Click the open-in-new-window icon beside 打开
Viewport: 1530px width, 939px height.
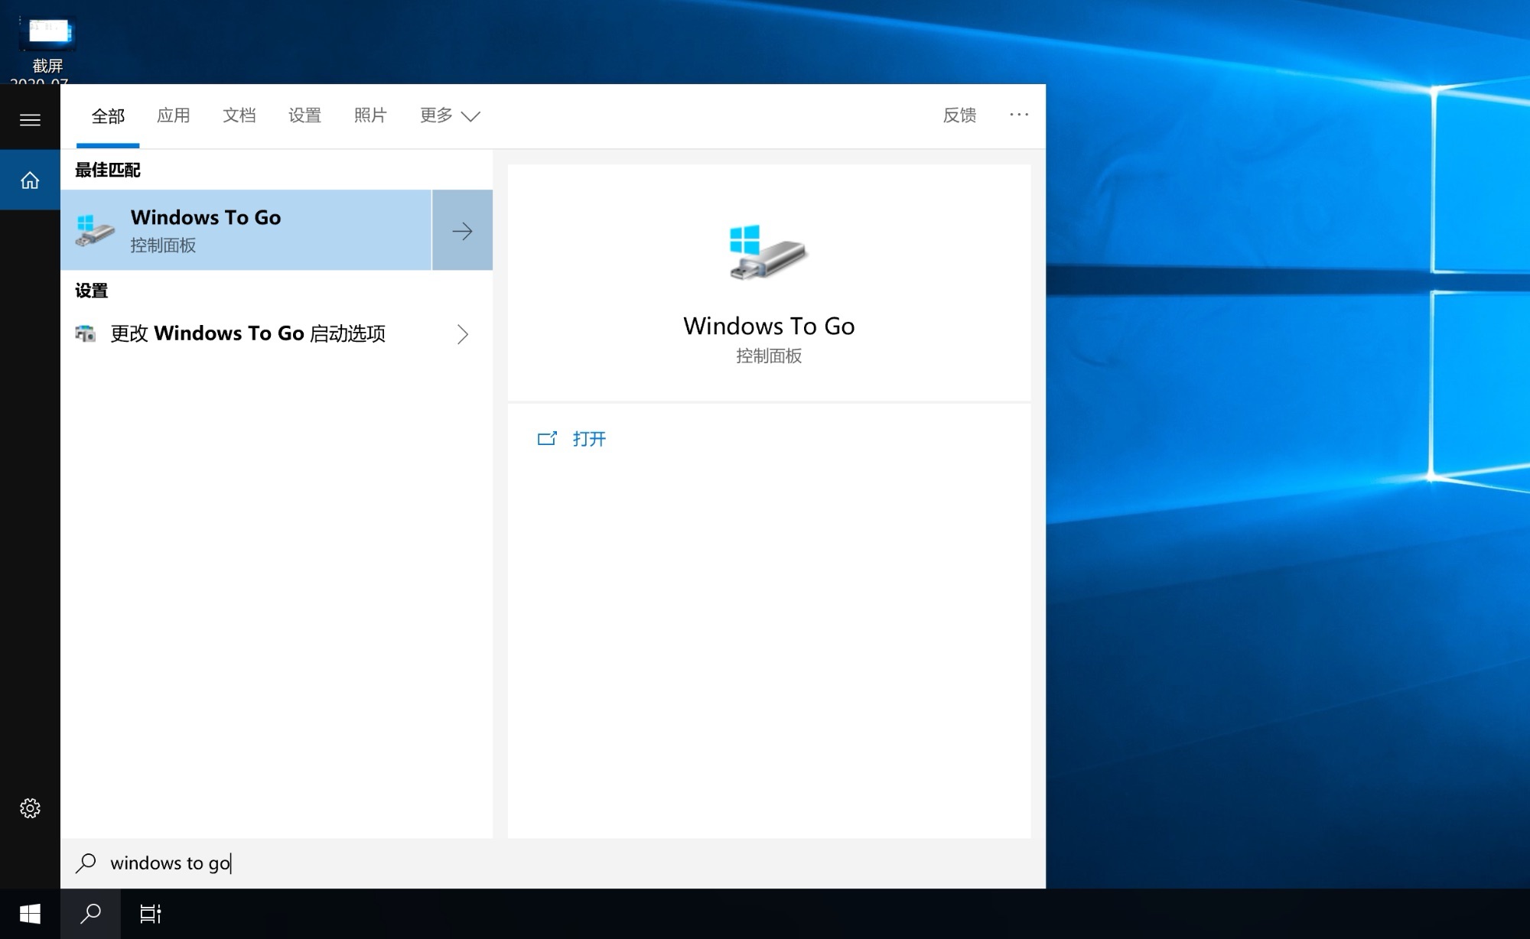coord(547,438)
